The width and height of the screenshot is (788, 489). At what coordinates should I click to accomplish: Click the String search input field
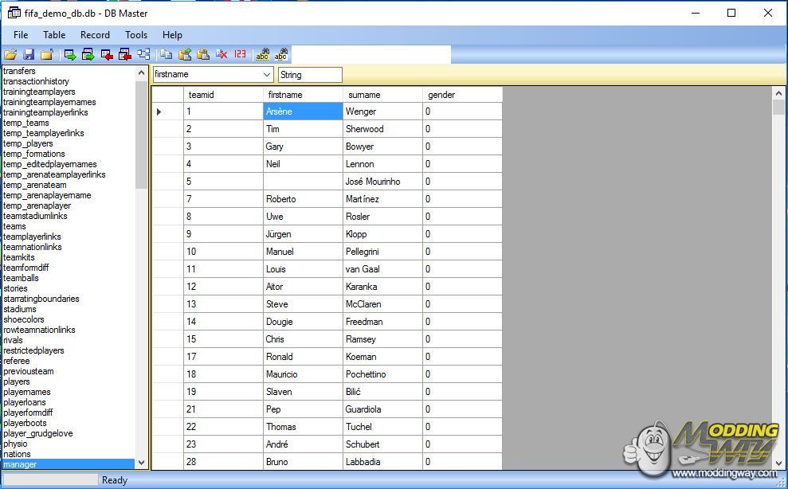pyautogui.click(x=310, y=75)
